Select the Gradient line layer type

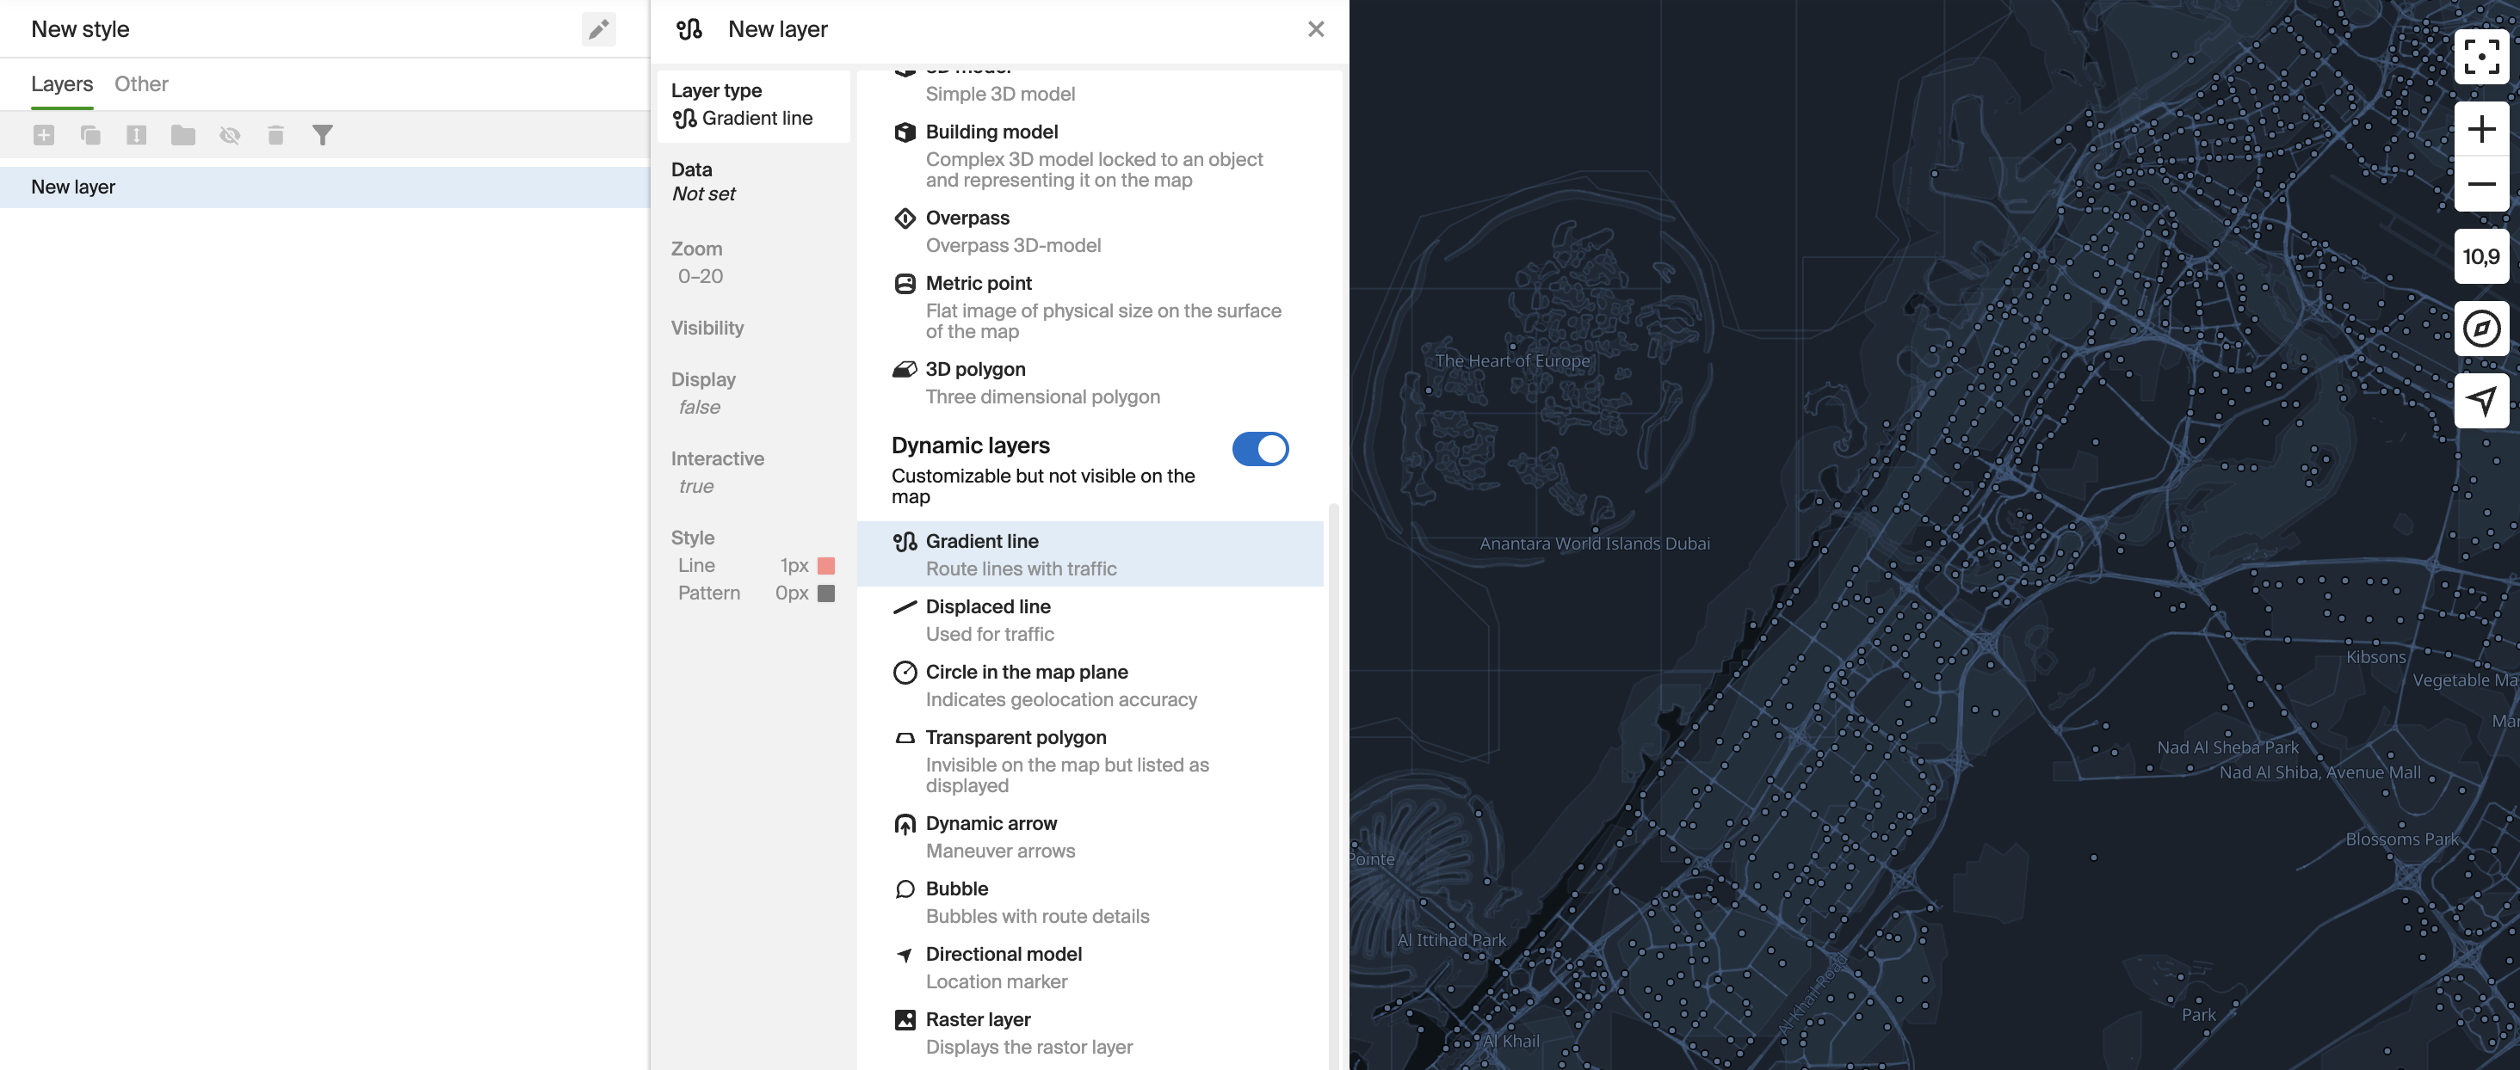click(1090, 555)
